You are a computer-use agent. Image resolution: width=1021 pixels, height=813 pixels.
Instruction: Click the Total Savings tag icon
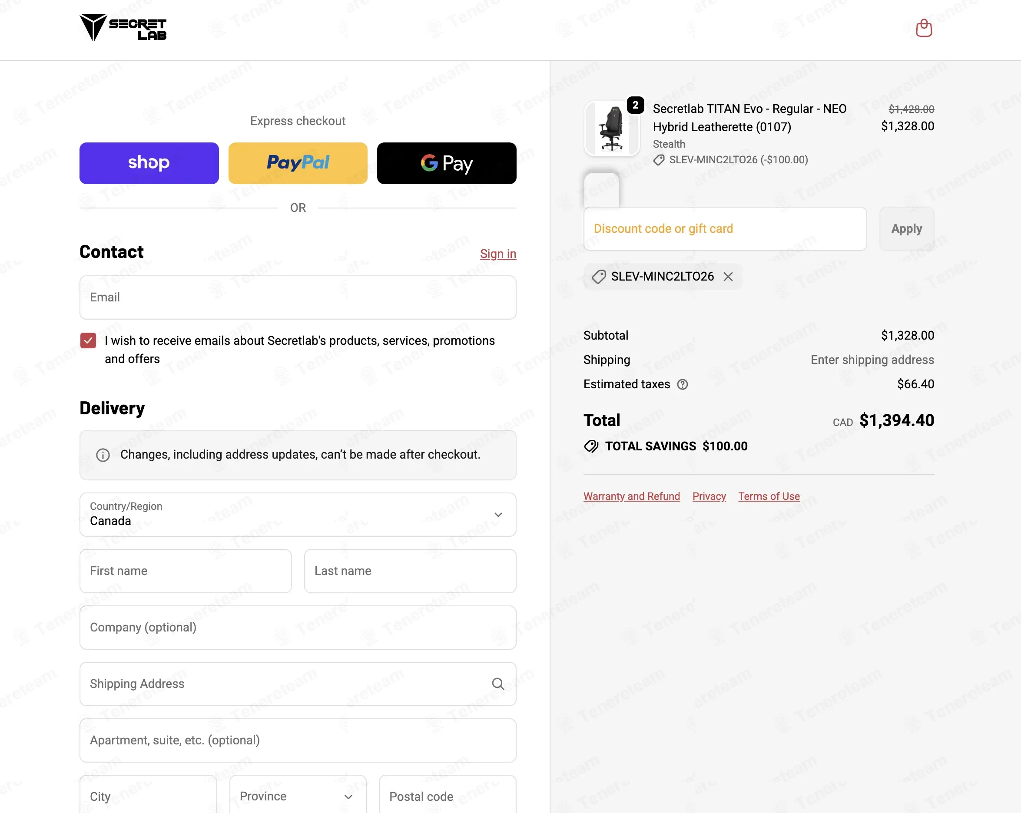(x=591, y=446)
